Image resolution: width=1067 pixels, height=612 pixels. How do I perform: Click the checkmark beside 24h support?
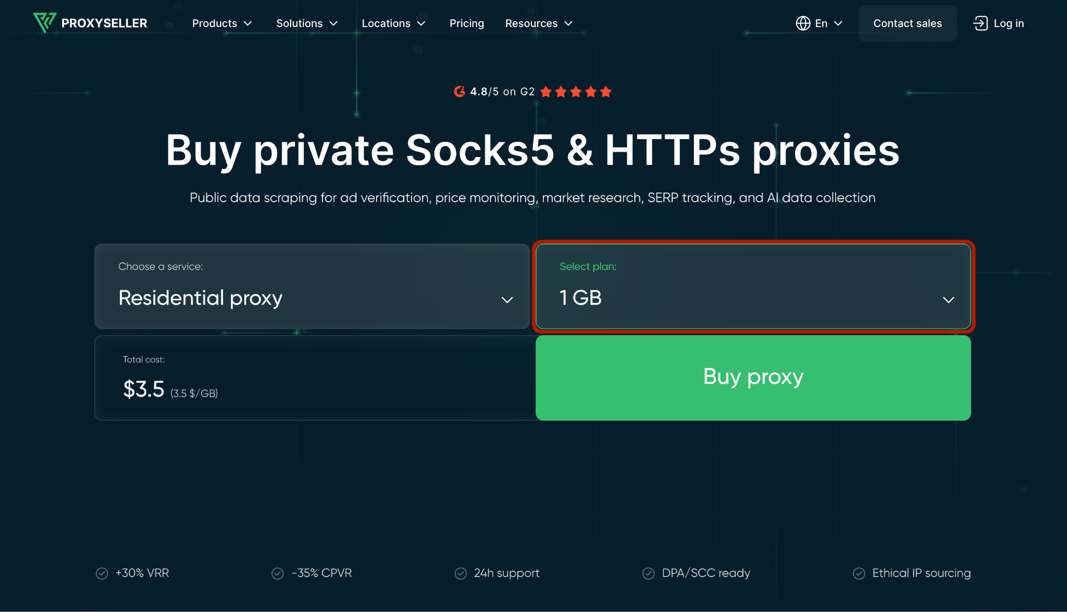[461, 573]
